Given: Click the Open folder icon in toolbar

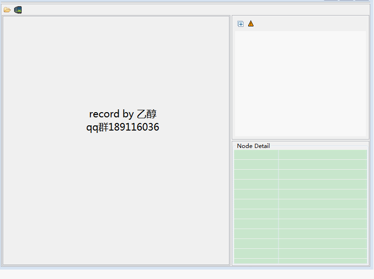Looking at the screenshot, I should coord(7,9).
